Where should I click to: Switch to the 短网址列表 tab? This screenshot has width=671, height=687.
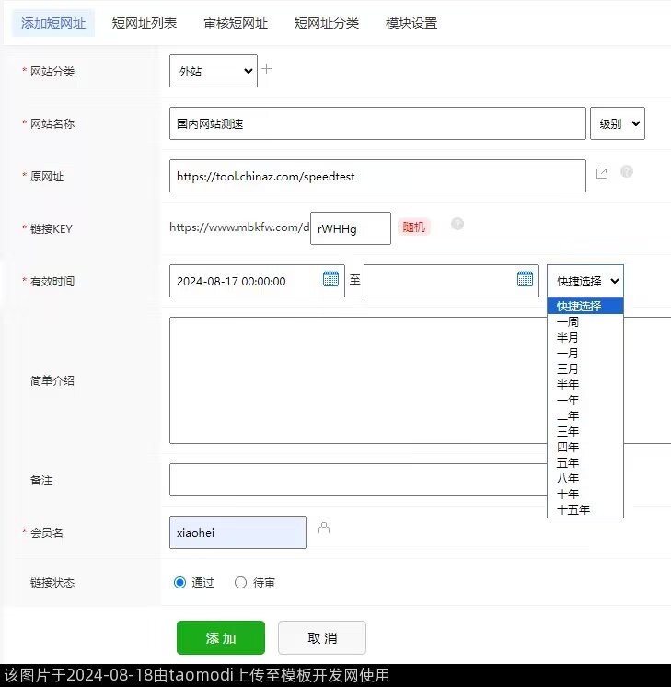click(145, 23)
